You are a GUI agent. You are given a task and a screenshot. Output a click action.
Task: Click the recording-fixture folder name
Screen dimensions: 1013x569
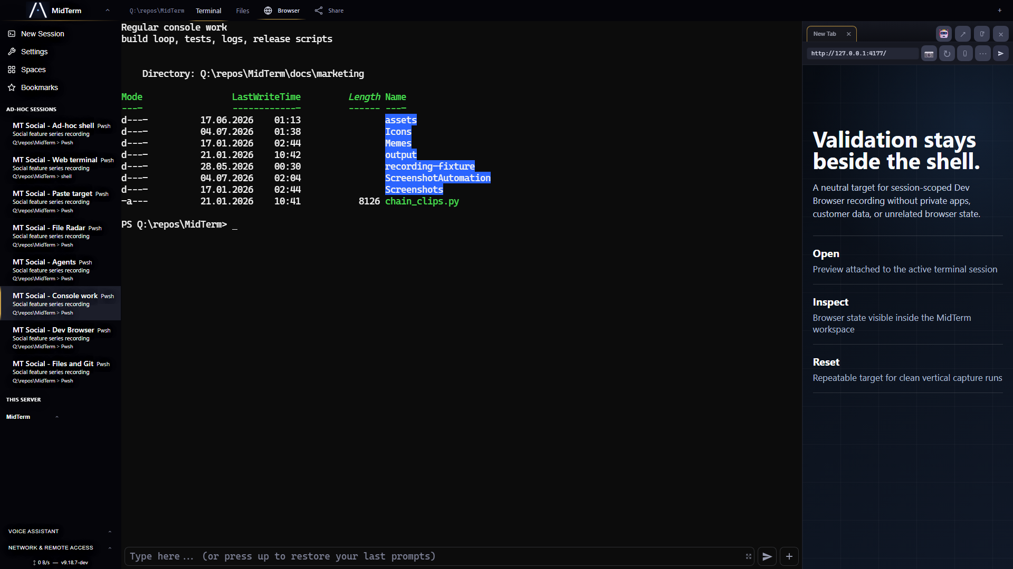point(429,166)
